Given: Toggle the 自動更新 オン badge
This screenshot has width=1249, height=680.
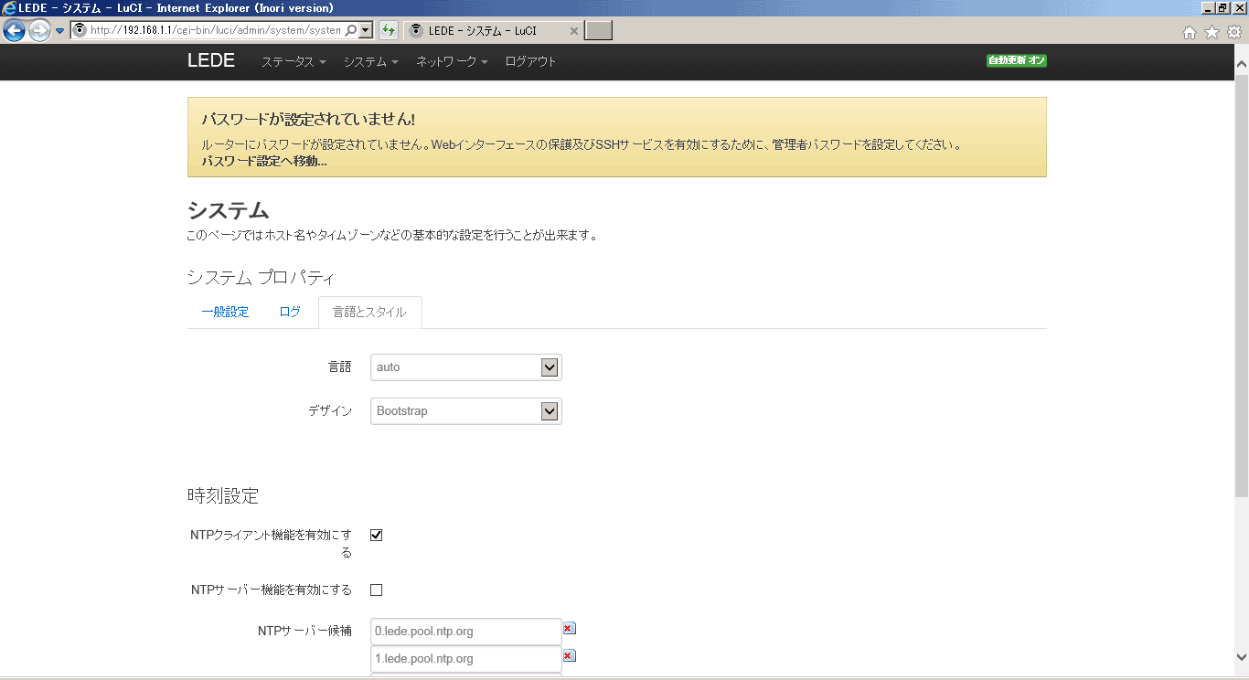Looking at the screenshot, I should pos(1016,61).
